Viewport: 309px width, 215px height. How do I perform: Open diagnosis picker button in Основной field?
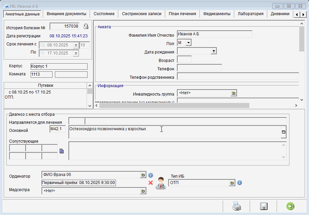tap(284, 132)
